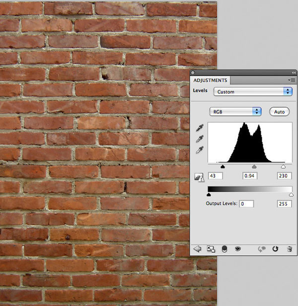Switch panel to expanded view icon
The width and height of the screenshot is (298, 306).
point(211,249)
